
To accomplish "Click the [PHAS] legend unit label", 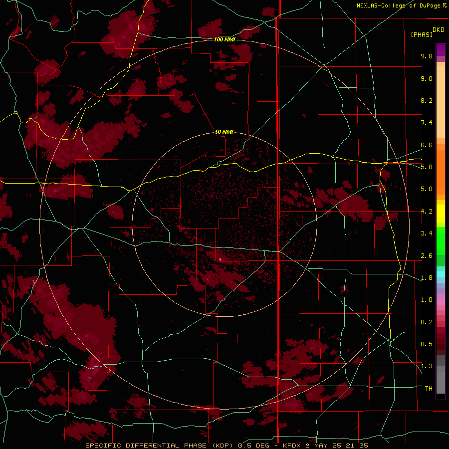I will pyautogui.click(x=422, y=34).
